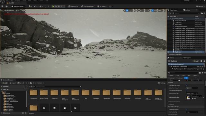Toggle the Details lock icon next to Add
This screenshot has height=116, width=206.
point(204,61)
